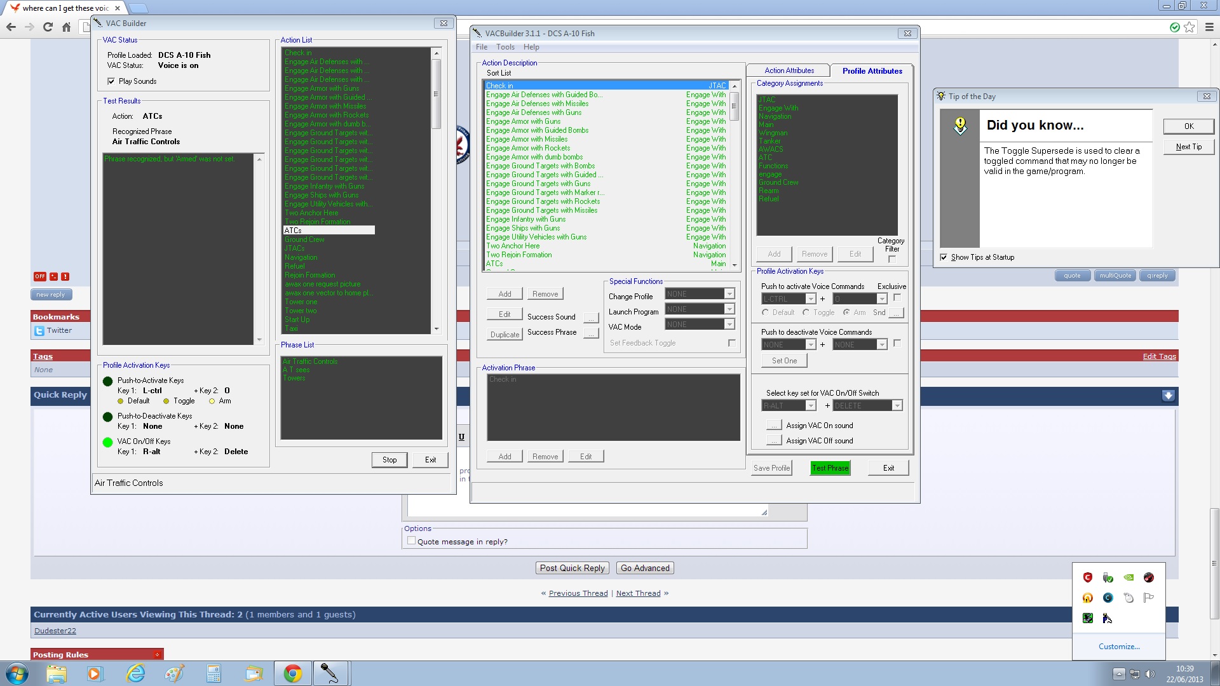The height and width of the screenshot is (686, 1220).
Task: Click the Customize... link in tray popup
Action: point(1119,647)
